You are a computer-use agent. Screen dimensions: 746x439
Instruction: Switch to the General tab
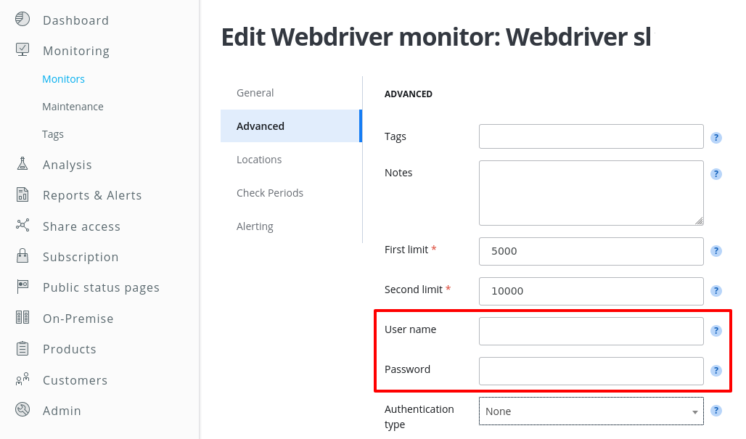[x=255, y=93]
